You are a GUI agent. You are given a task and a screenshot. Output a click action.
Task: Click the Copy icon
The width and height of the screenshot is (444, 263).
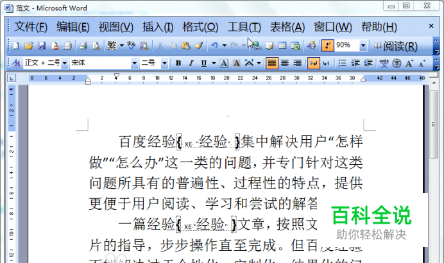tap(173, 46)
